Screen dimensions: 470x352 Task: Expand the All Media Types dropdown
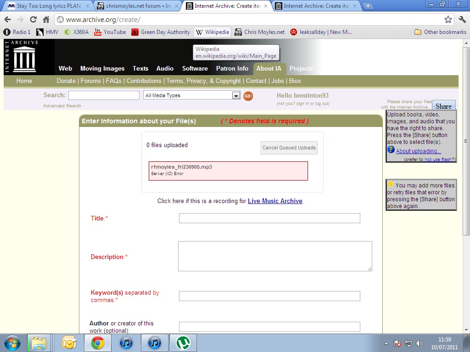tap(236, 95)
